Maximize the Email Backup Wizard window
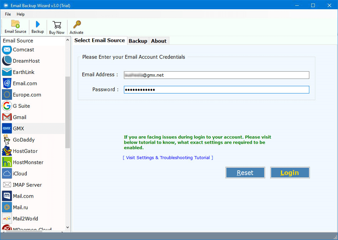The height and width of the screenshot is (240, 338). (x=313, y=5)
